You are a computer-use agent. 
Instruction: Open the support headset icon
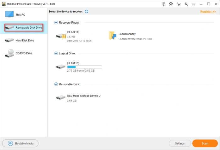[171, 4]
